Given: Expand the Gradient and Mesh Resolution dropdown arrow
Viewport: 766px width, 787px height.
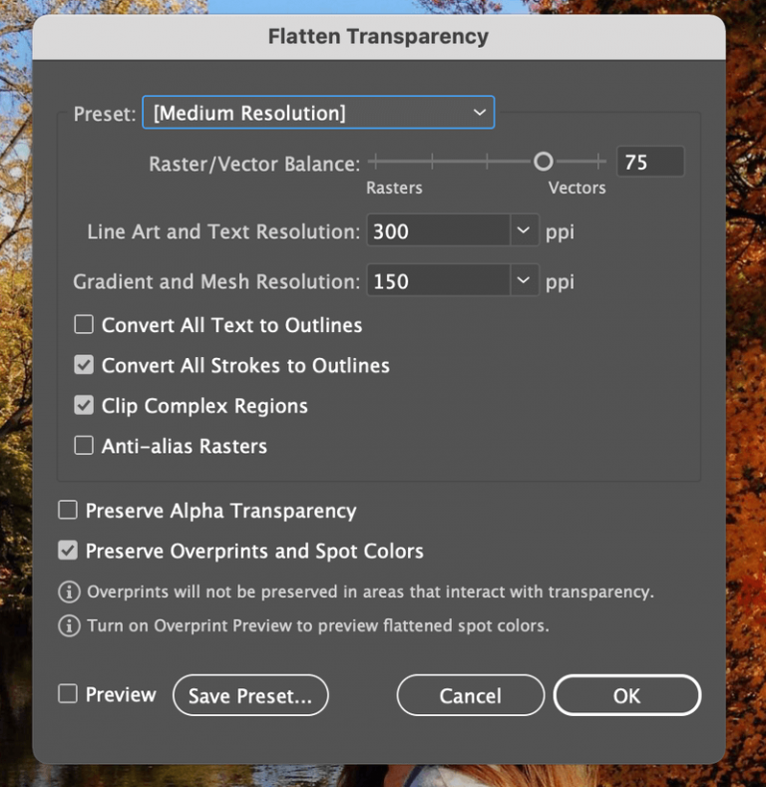Looking at the screenshot, I should pos(524,280).
